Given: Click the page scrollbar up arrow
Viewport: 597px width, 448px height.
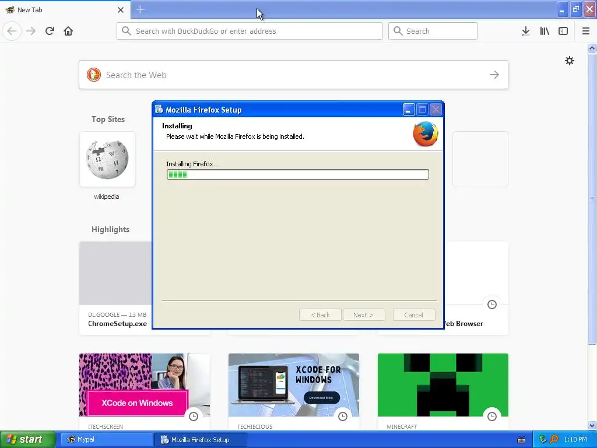Looking at the screenshot, I should pos(592,48).
